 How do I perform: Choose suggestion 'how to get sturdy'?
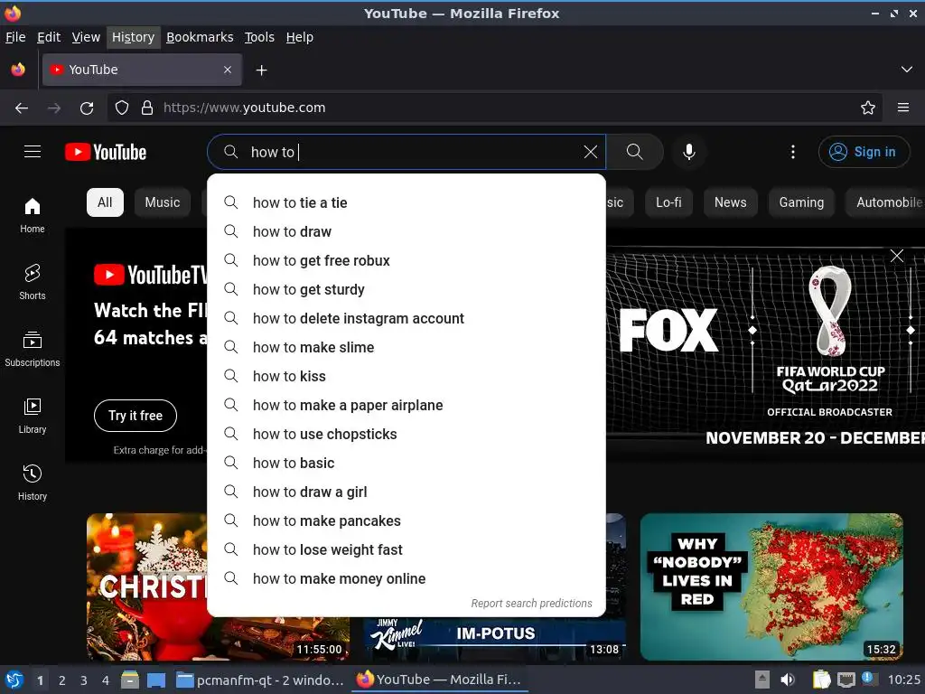click(406, 289)
